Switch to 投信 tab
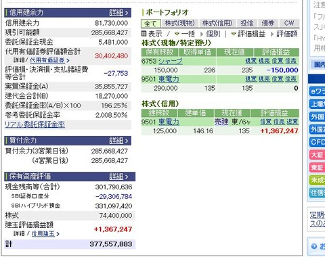 (247, 23)
